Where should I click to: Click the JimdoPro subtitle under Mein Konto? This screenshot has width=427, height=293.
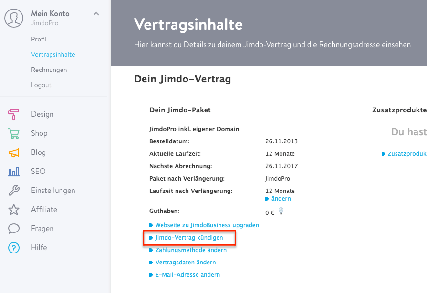(x=45, y=23)
